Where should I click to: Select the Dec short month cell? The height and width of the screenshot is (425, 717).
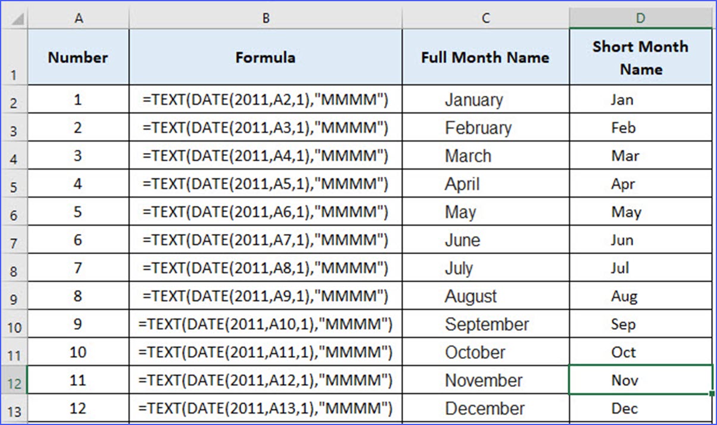pos(640,408)
